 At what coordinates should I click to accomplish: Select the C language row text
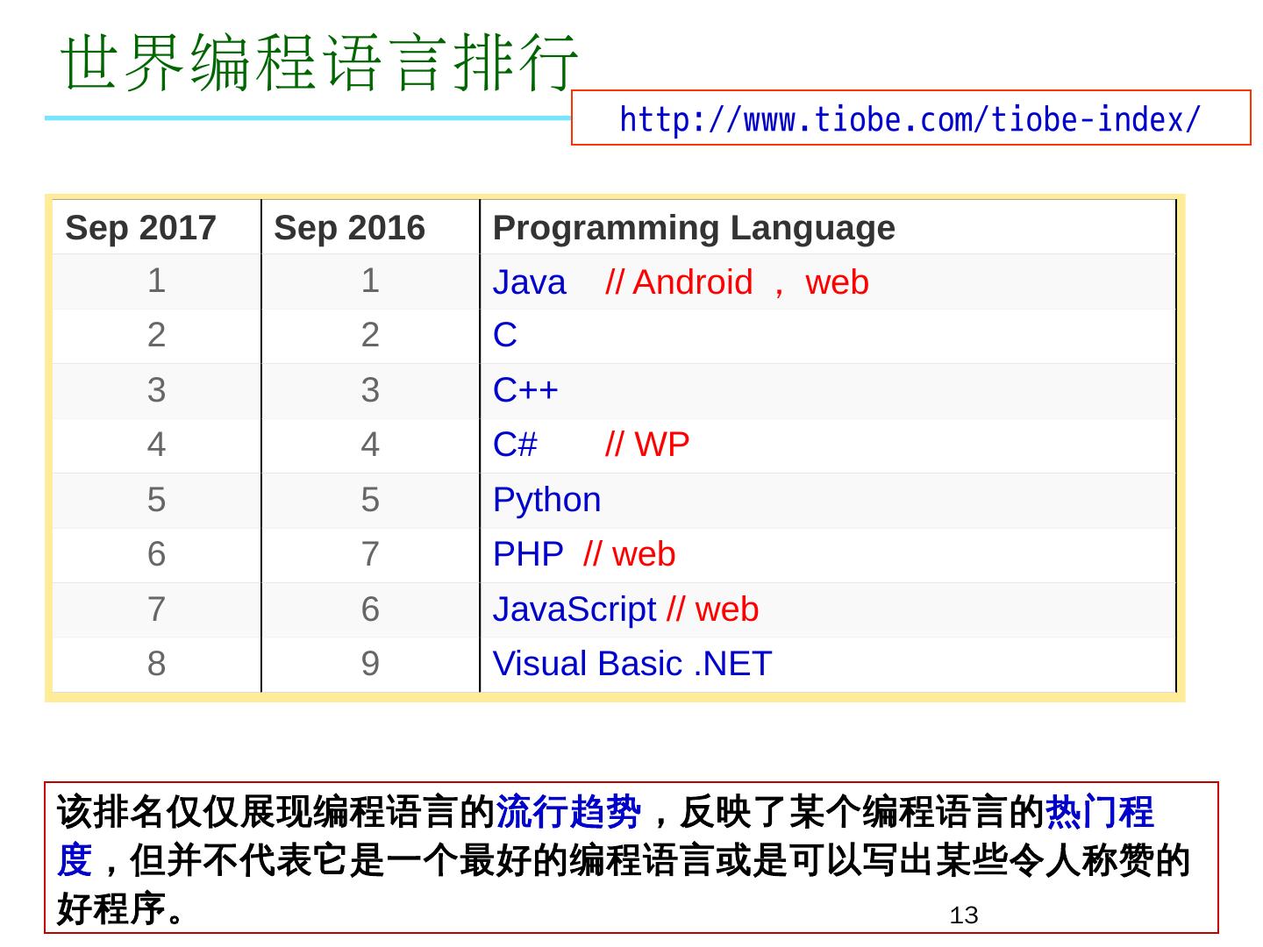tap(505, 335)
